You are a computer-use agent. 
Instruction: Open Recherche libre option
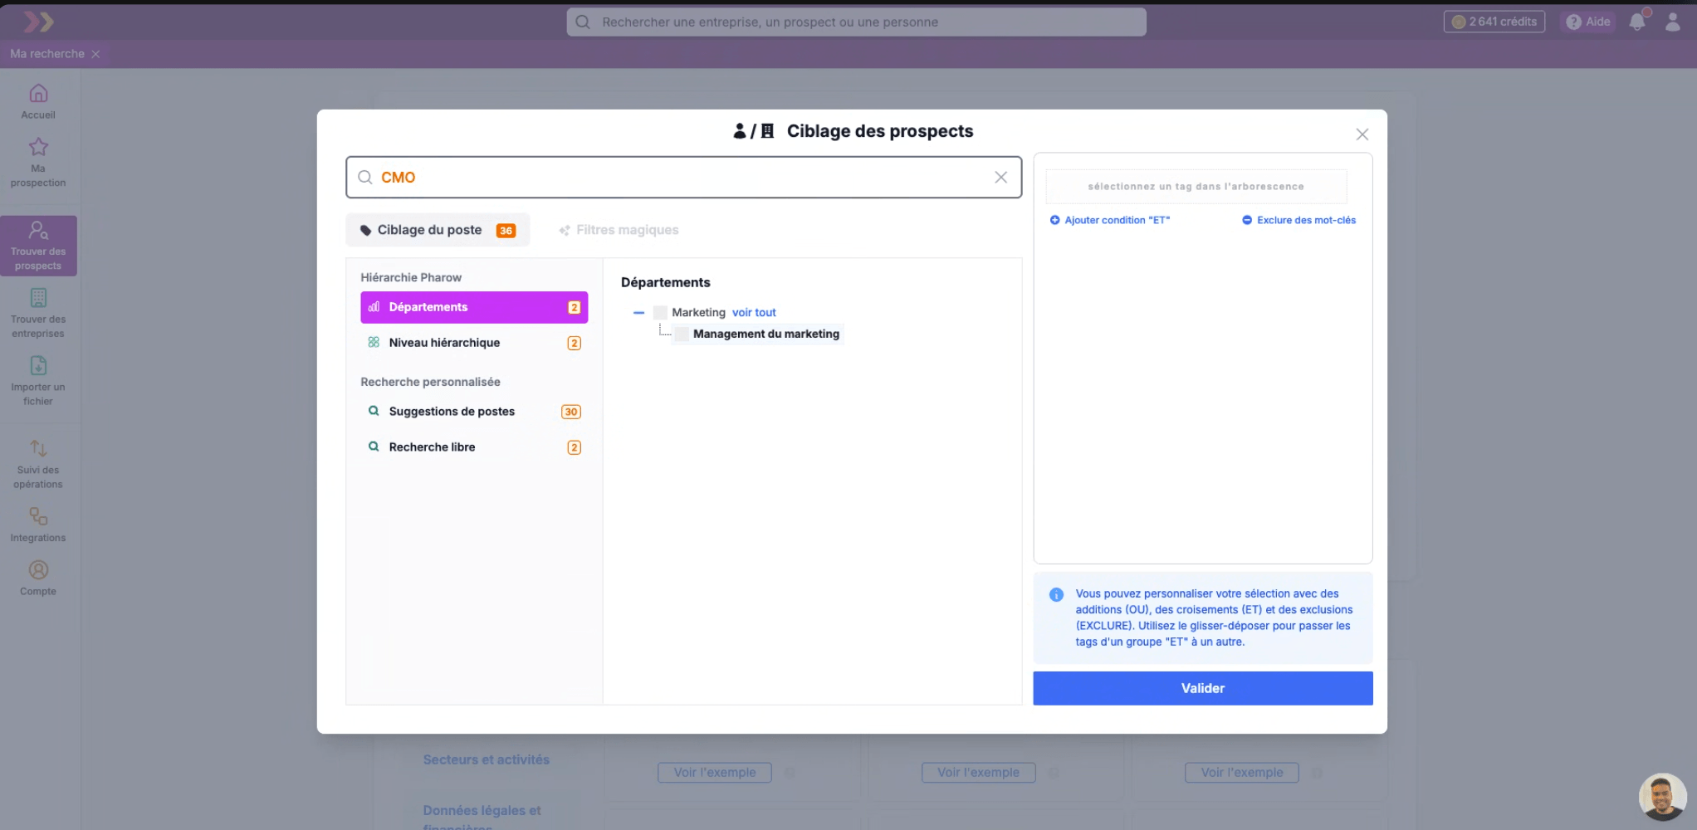point(474,447)
